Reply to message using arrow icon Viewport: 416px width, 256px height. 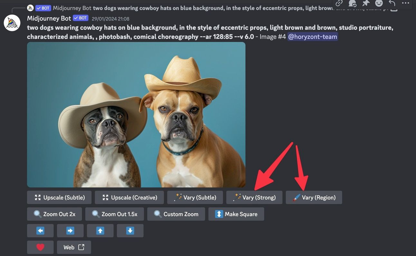coord(392,3)
